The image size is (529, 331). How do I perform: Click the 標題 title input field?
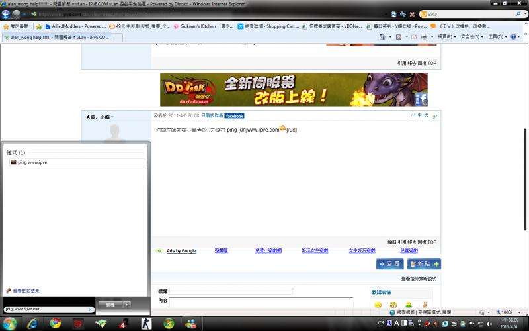click(230, 291)
